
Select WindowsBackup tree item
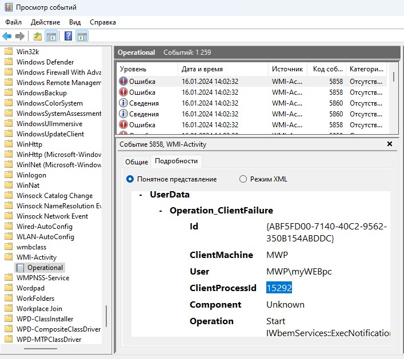click(42, 92)
